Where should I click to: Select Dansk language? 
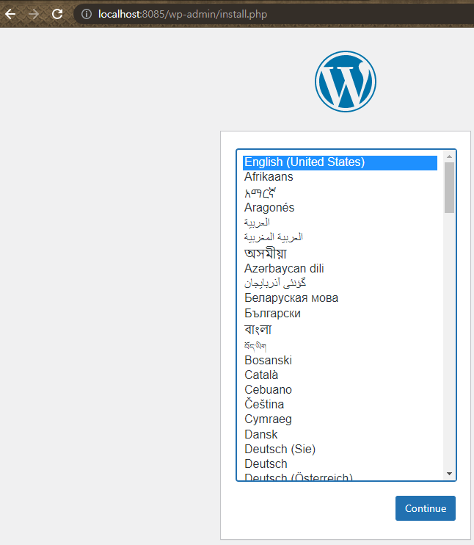[340, 435]
